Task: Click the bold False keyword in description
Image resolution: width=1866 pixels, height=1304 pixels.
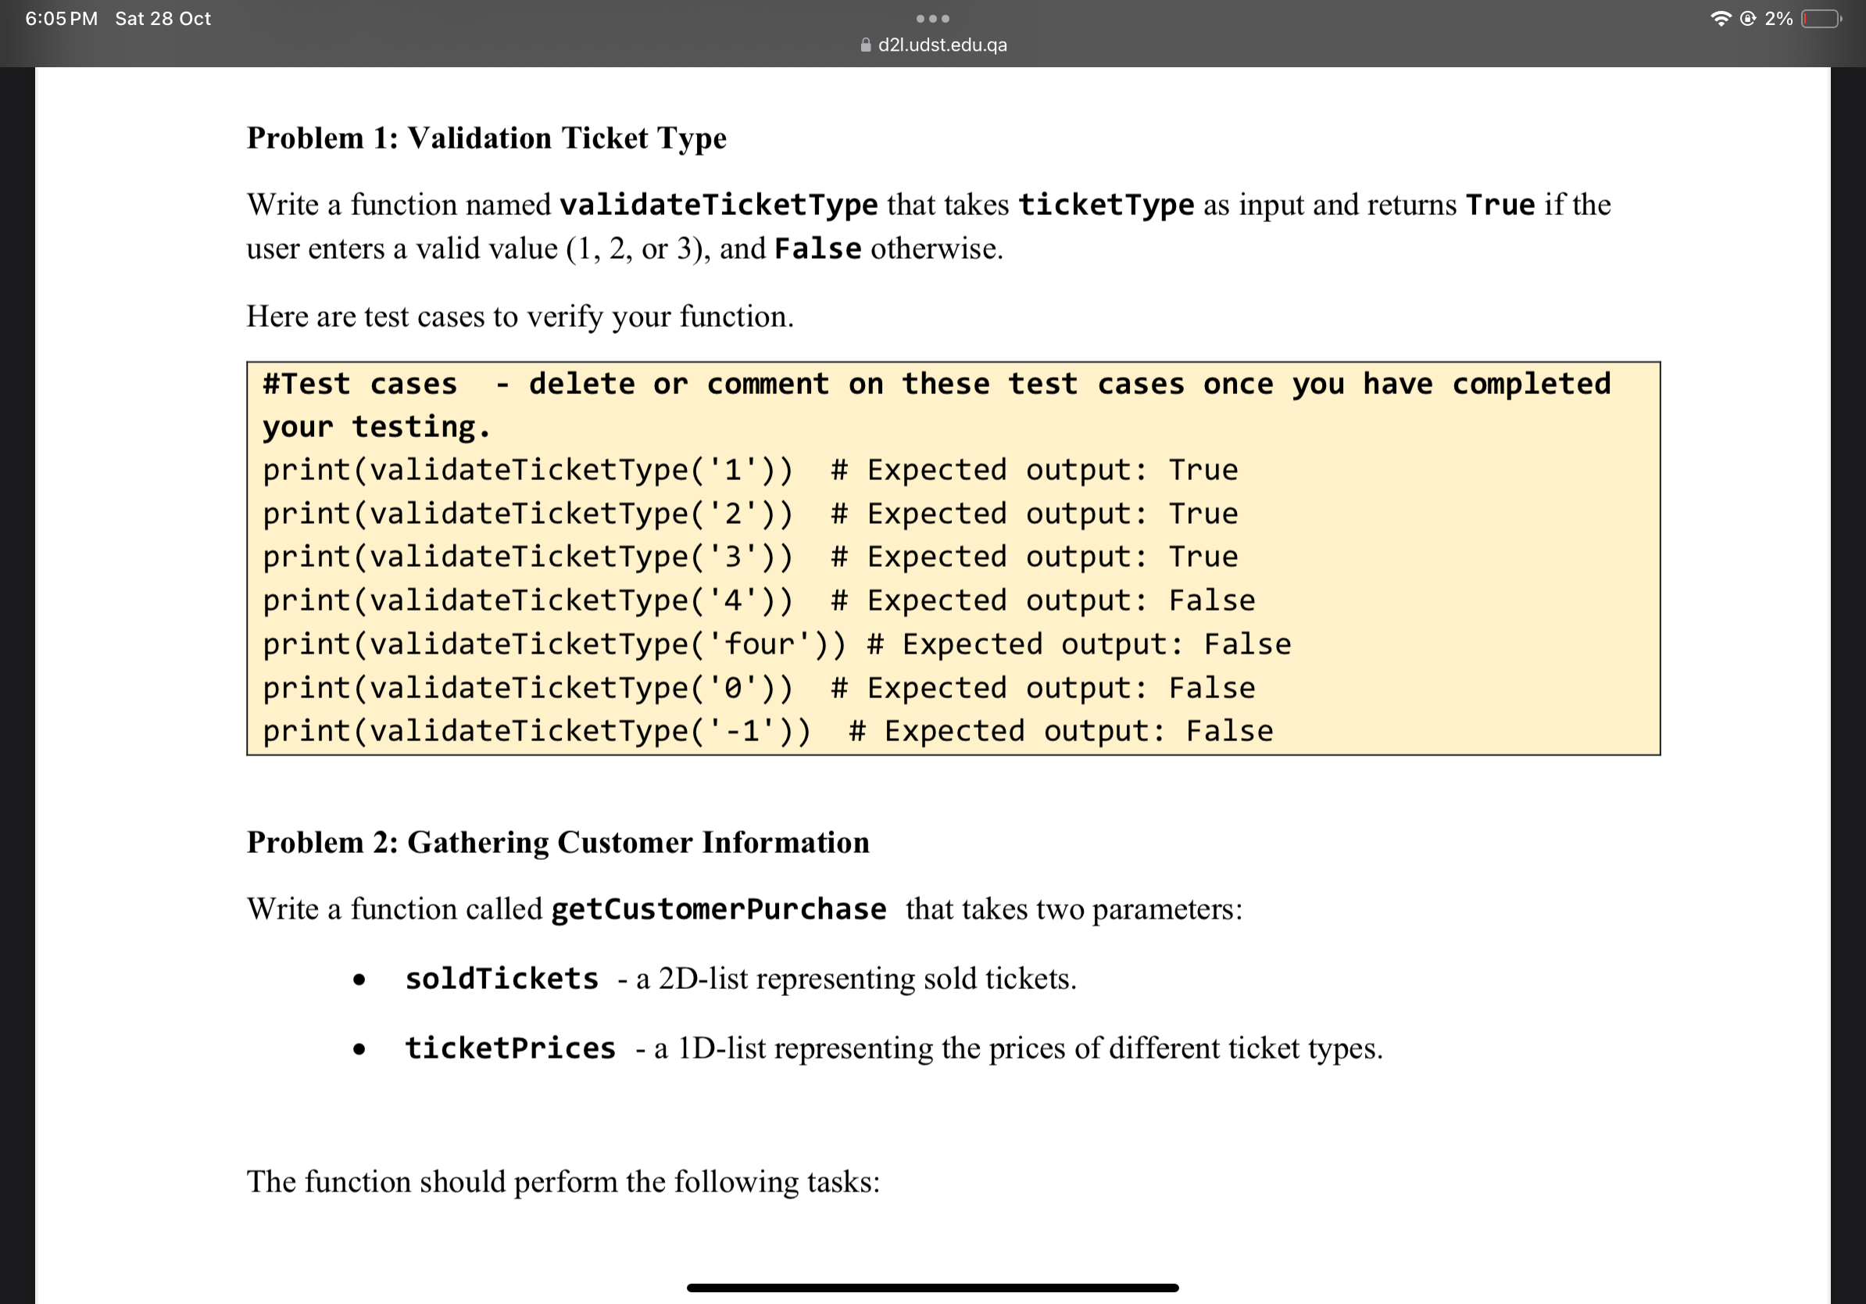Action: 817,249
